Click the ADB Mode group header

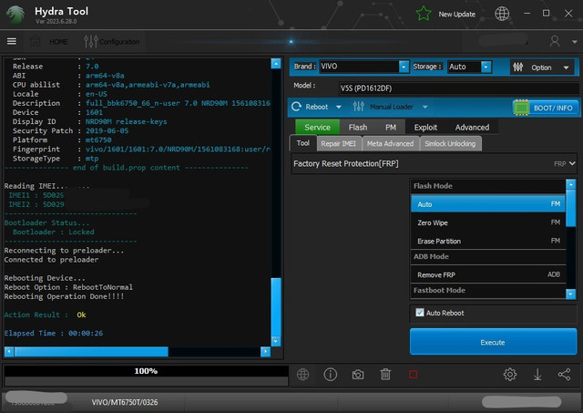click(x=488, y=256)
